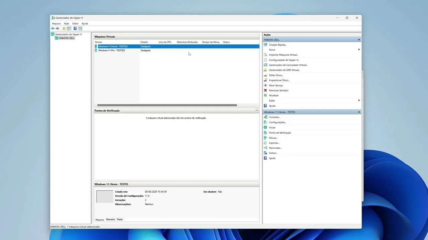Toggle the Action pane toolbar icon
This screenshot has height=240, width=428.
click(x=80, y=29)
